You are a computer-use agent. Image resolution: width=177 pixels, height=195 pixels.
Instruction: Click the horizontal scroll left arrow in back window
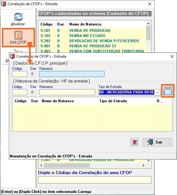pos(41,165)
